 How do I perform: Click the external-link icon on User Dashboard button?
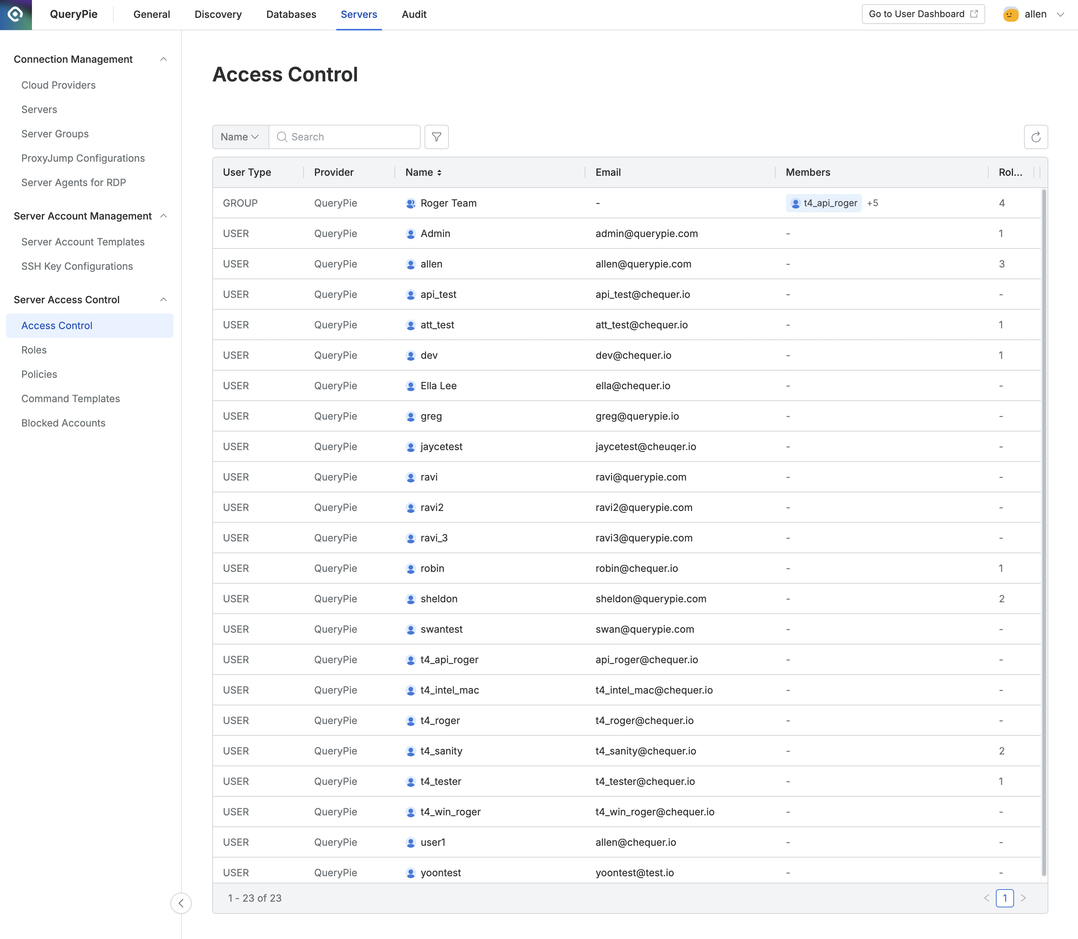974,14
